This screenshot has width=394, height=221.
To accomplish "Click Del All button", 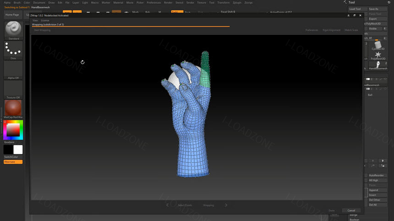I will tap(378, 205).
